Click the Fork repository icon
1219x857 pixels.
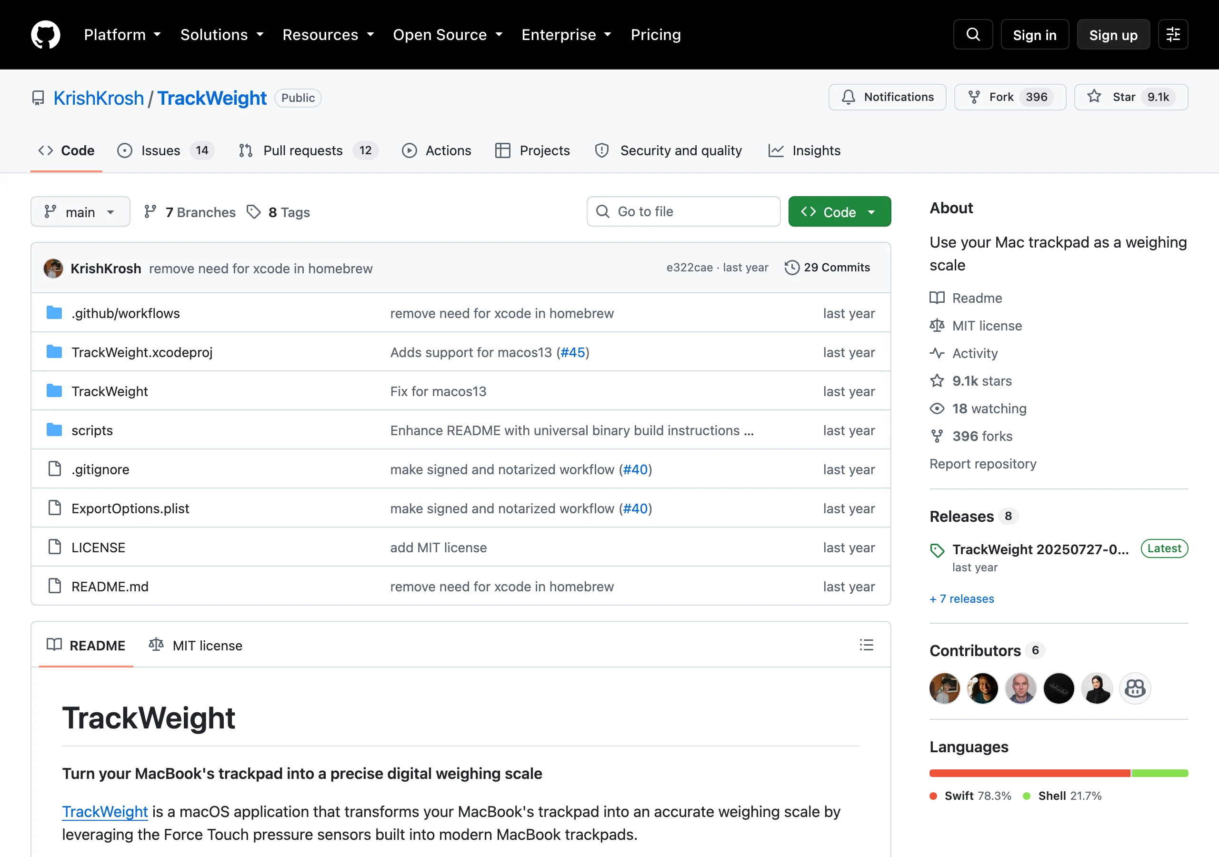tap(974, 97)
